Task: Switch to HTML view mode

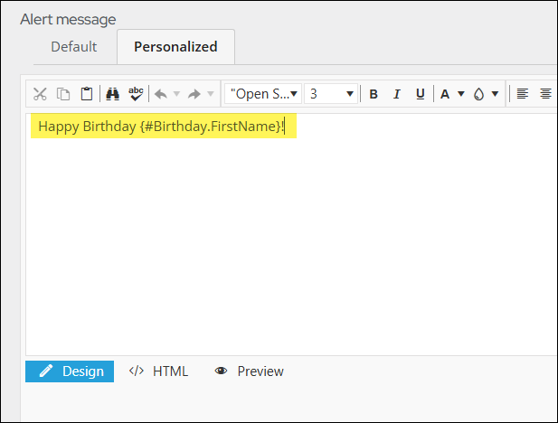Action: point(158,371)
